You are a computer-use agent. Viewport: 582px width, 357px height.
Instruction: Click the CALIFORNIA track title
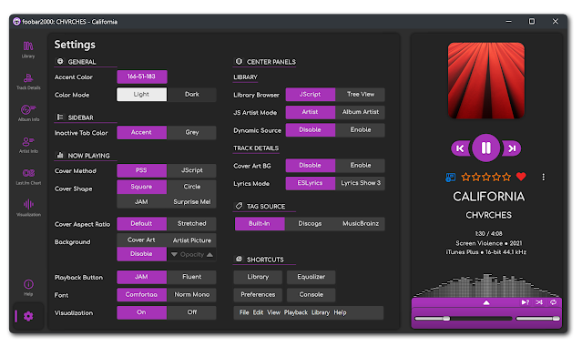tap(489, 197)
